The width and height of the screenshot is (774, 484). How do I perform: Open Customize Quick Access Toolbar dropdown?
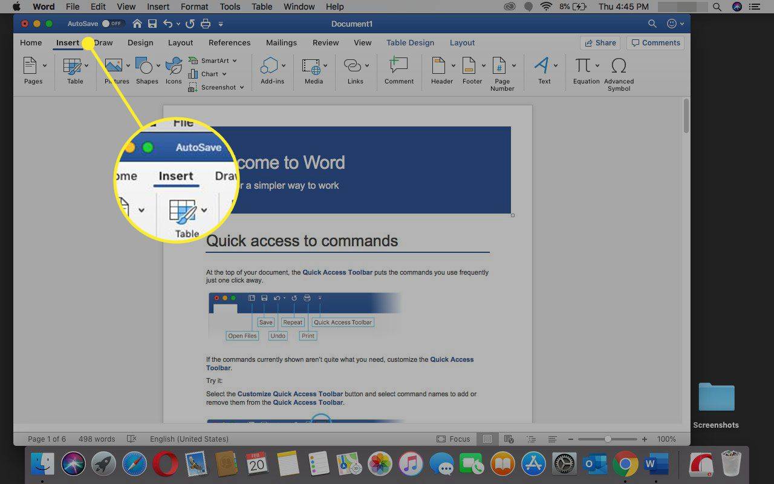221,24
